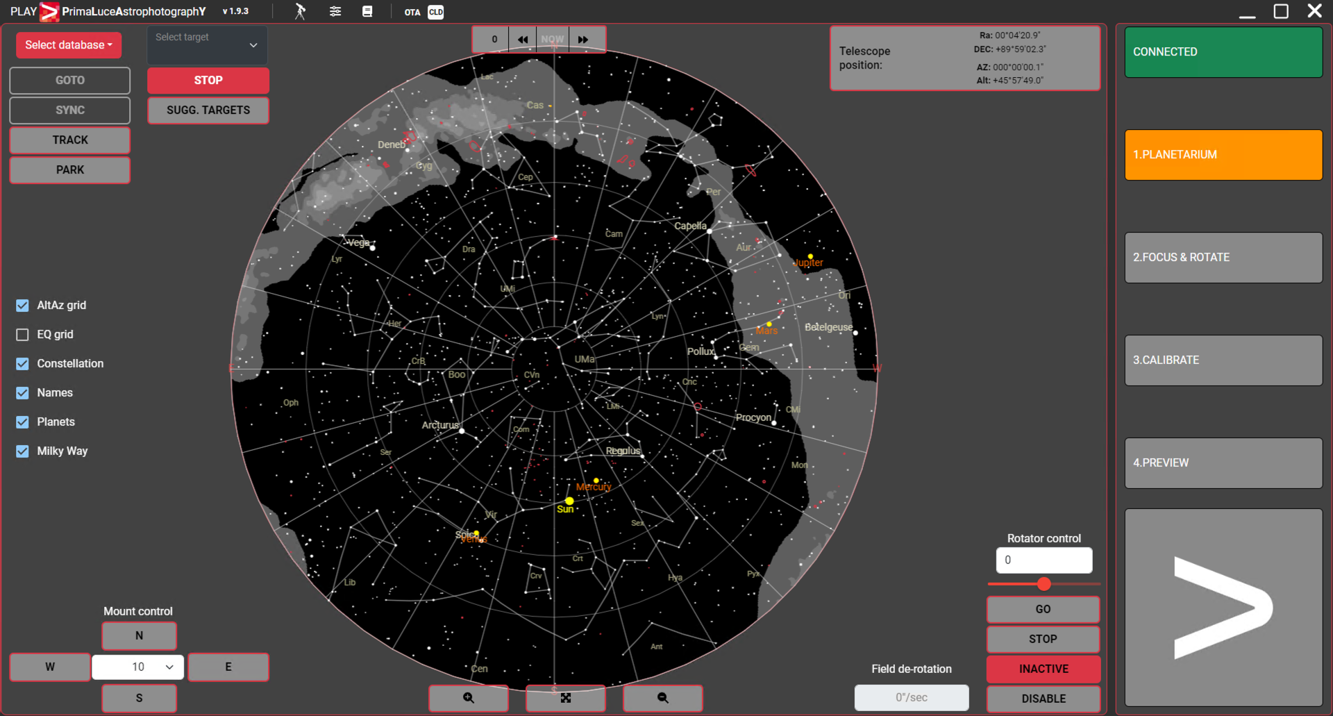Fast-forward time with double-right arrow

click(583, 40)
